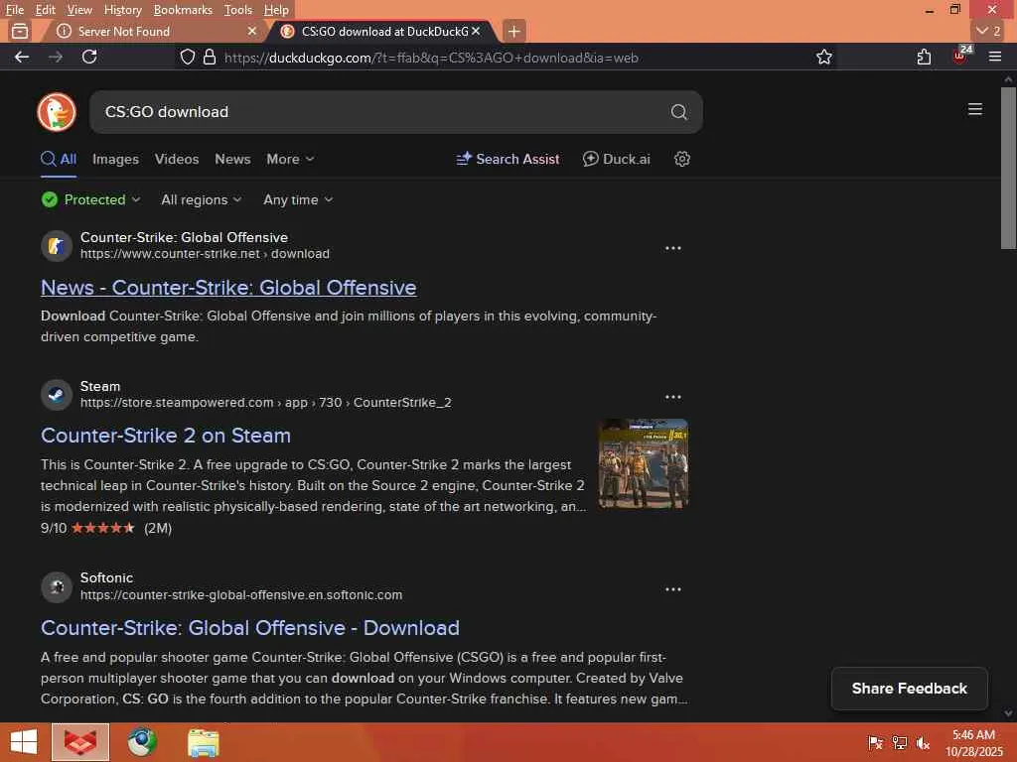Select the All results tab
This screenshot has width=1017, height=762.
coord(59,159)
